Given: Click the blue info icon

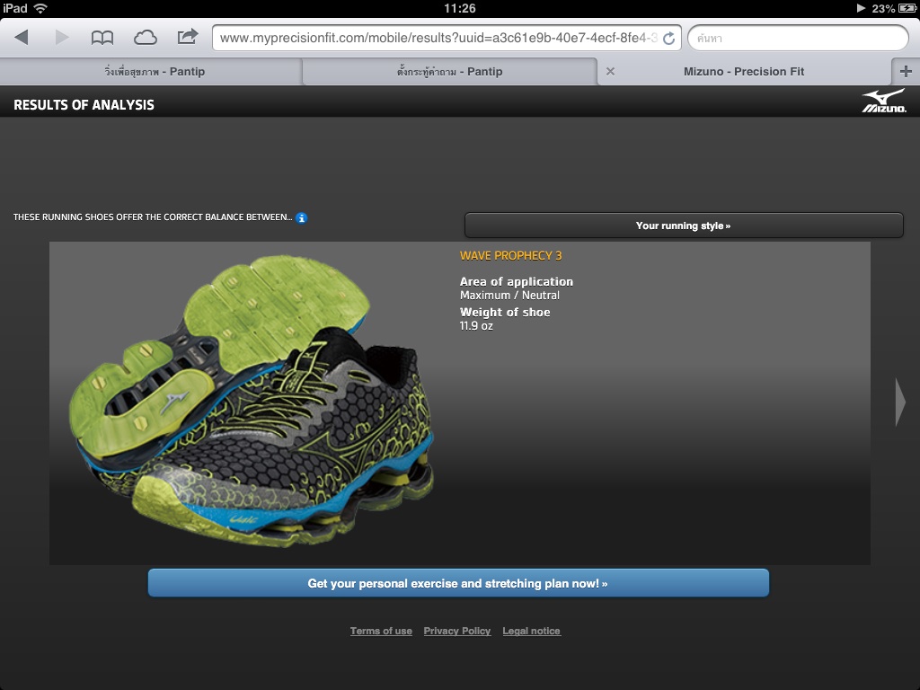Looking at the screenshot, I should 302,217.
